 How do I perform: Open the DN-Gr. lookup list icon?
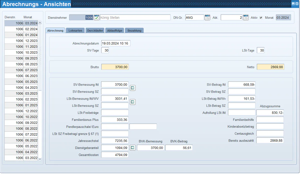click(207, 18)
